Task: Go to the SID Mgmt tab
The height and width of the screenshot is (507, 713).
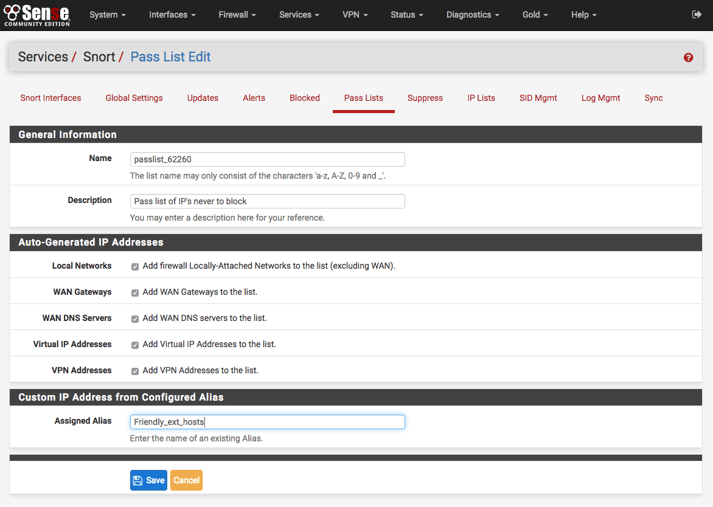Action: [538, 98]
